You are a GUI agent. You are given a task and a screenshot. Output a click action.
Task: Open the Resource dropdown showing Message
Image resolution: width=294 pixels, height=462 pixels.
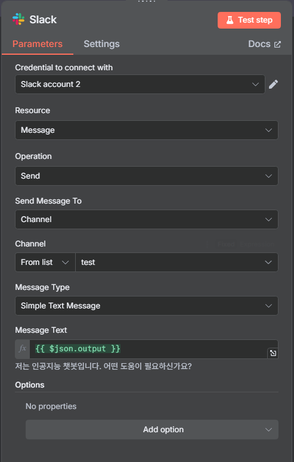[147, 130]
